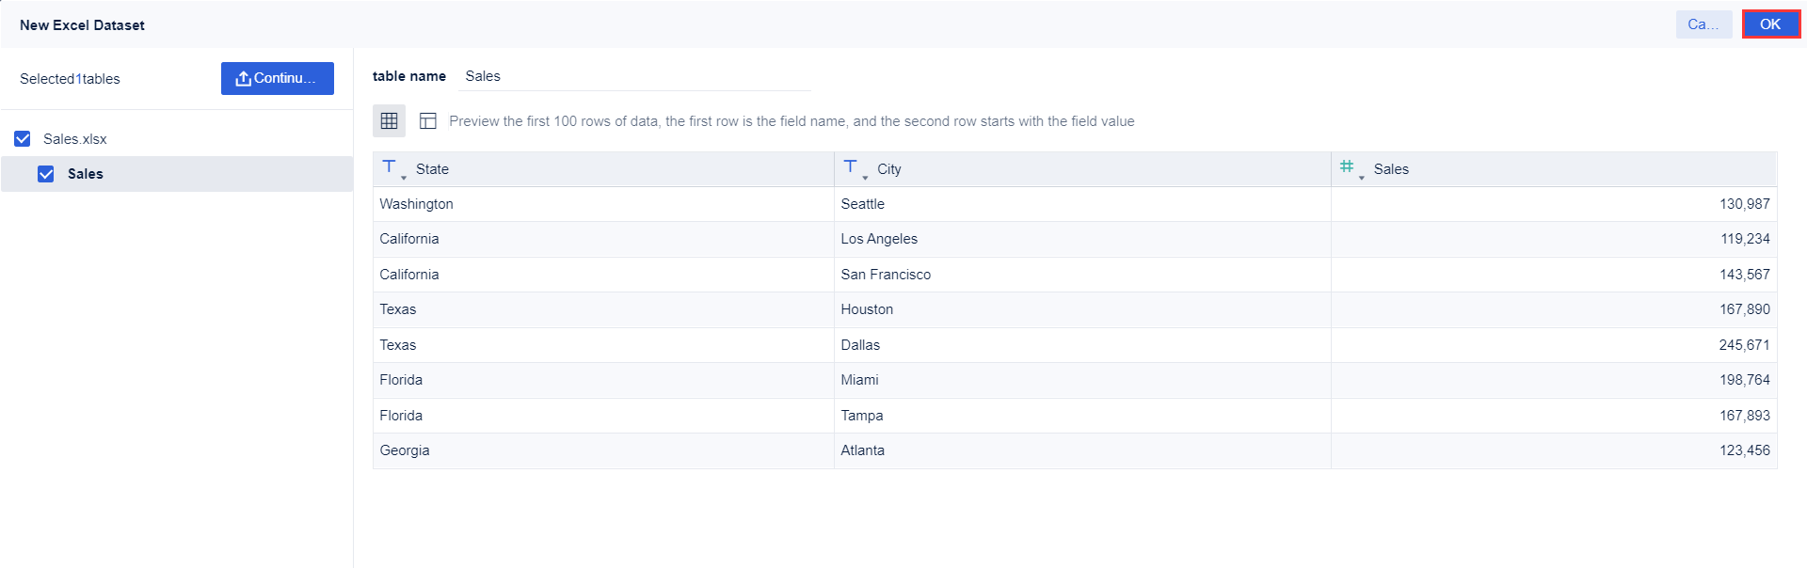Uncheck the Sales sheet checkbox
Viewport: 1807px width, 568px height.
coord(45,174)
